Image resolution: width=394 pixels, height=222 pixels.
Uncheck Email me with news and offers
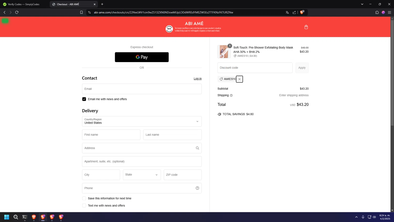click(x=84, y=99)
